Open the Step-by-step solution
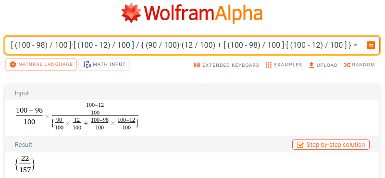Image resolution: width=385 pixels, height=178 pixels. pos(331,144)
